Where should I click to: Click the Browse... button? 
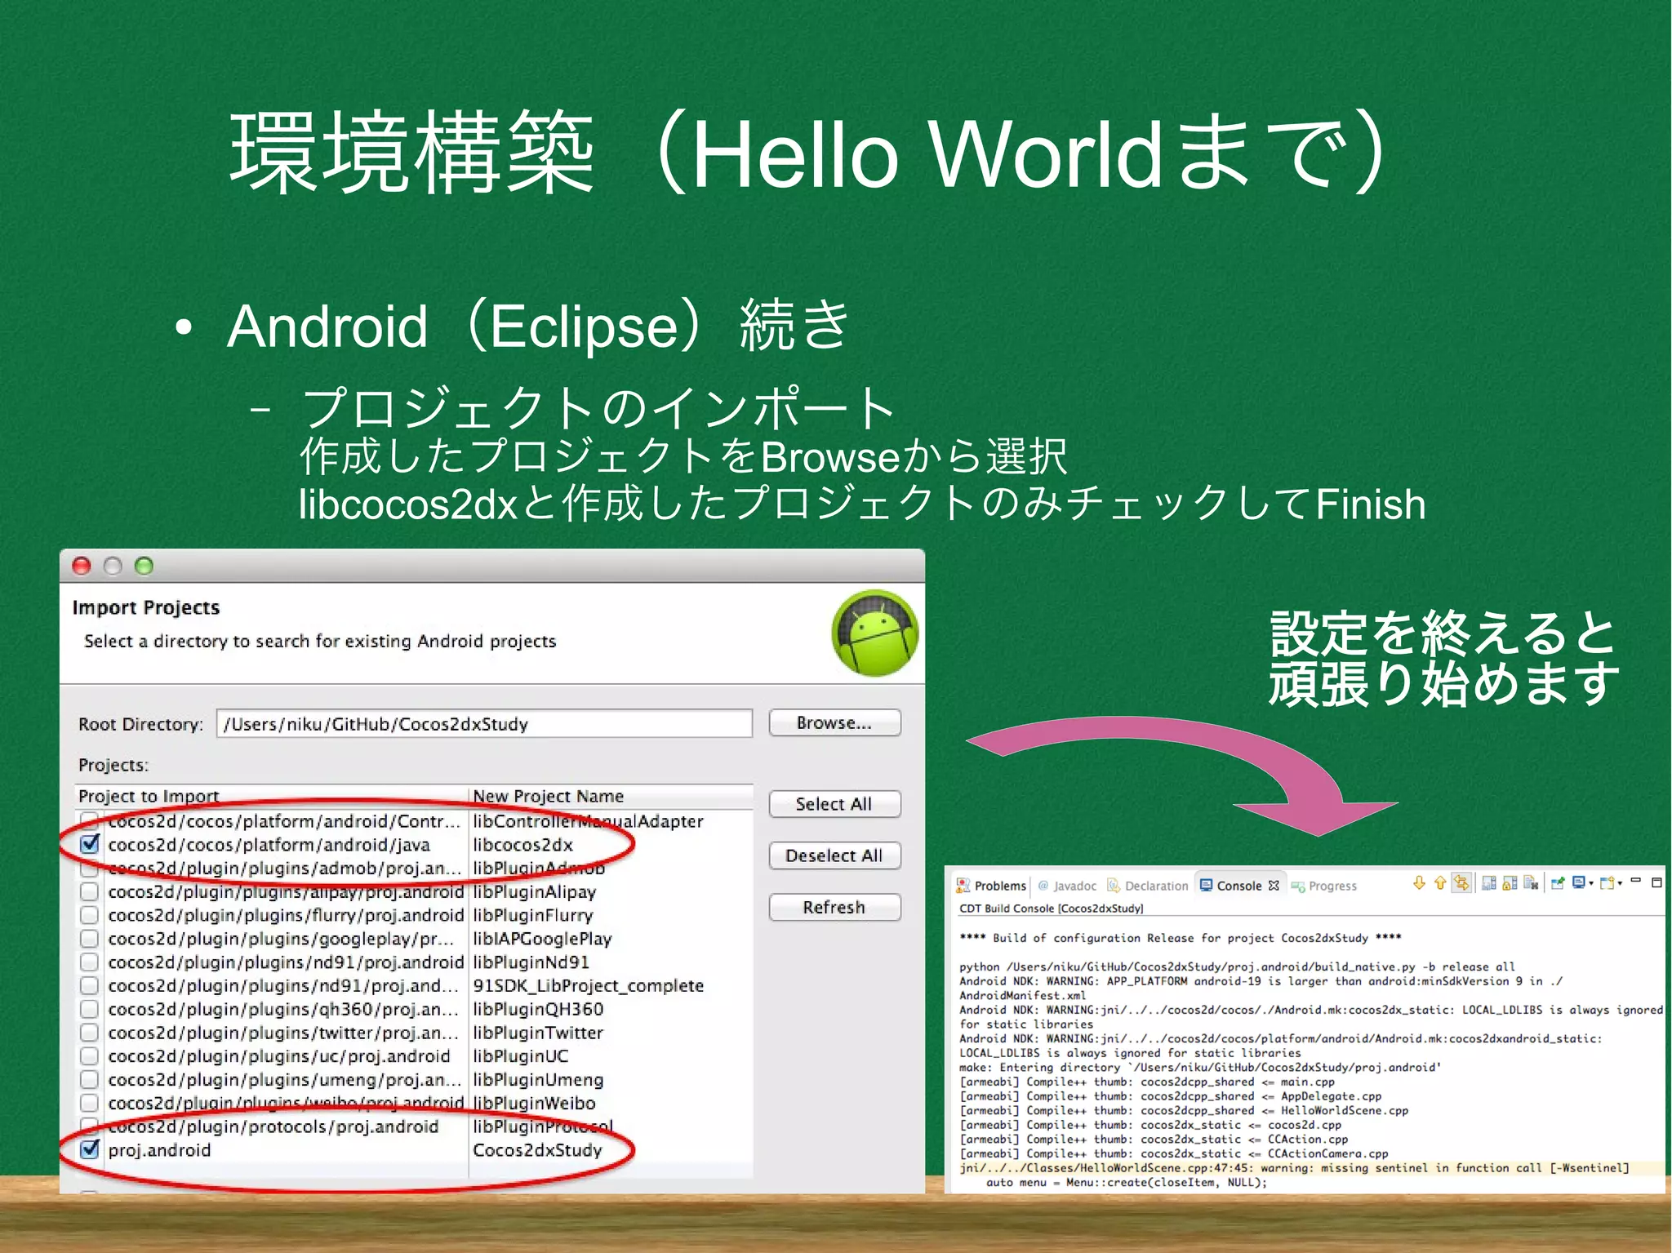(834, 723)
